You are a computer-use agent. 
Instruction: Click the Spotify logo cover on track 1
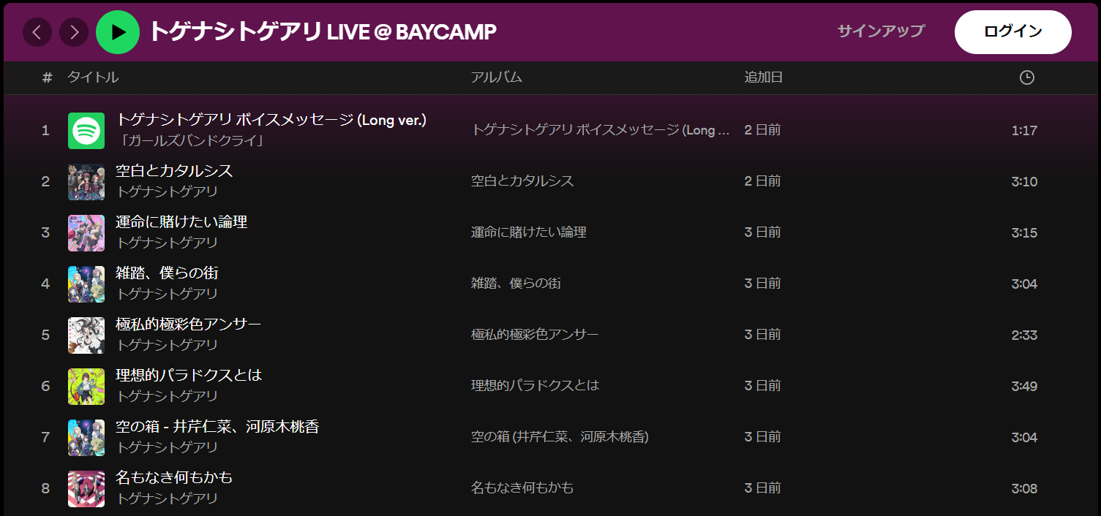pos(86,131)
